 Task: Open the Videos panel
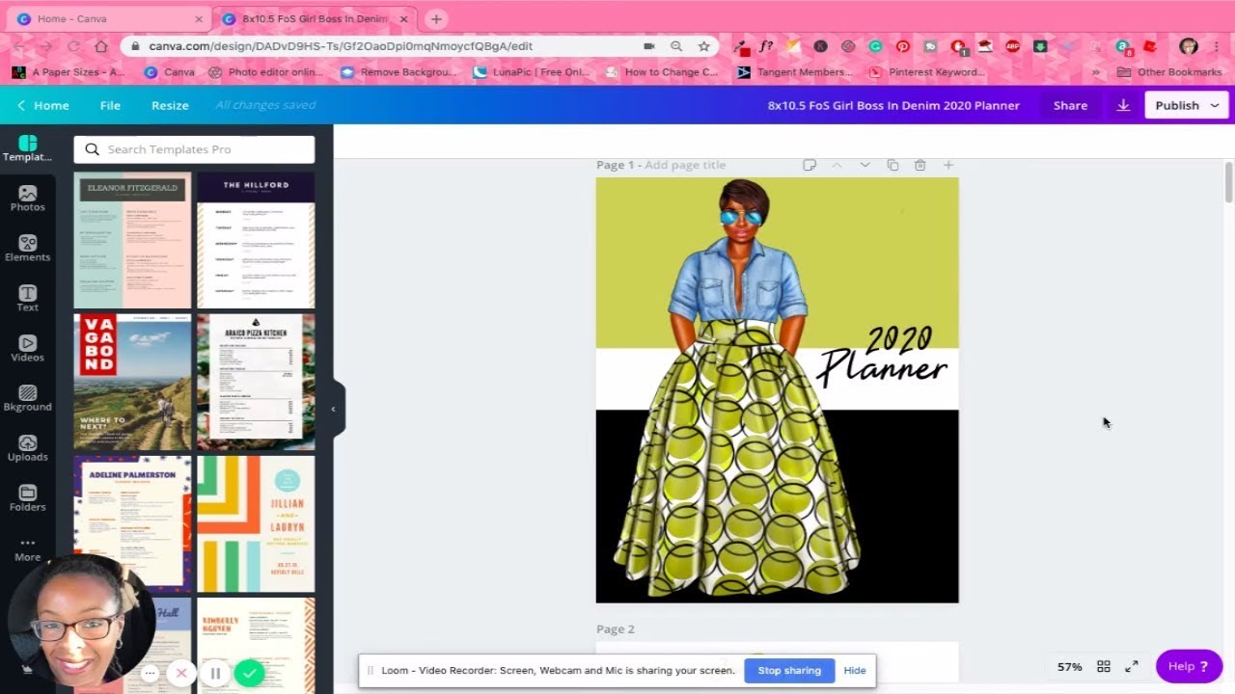[x=27, y=349]
